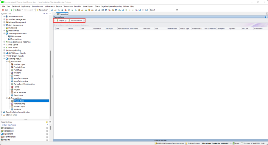
Task: Toggle favourite star for Bill of Materials
Action: [47, 137]
